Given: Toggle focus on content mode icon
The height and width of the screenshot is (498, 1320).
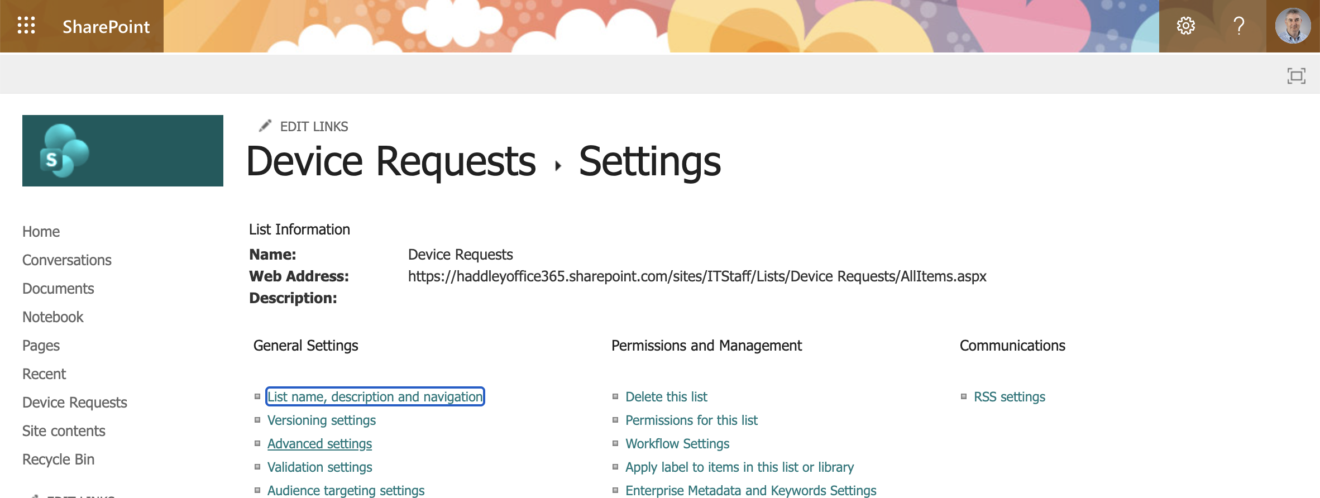Looking at the screenshot, I should [1296, 75].
